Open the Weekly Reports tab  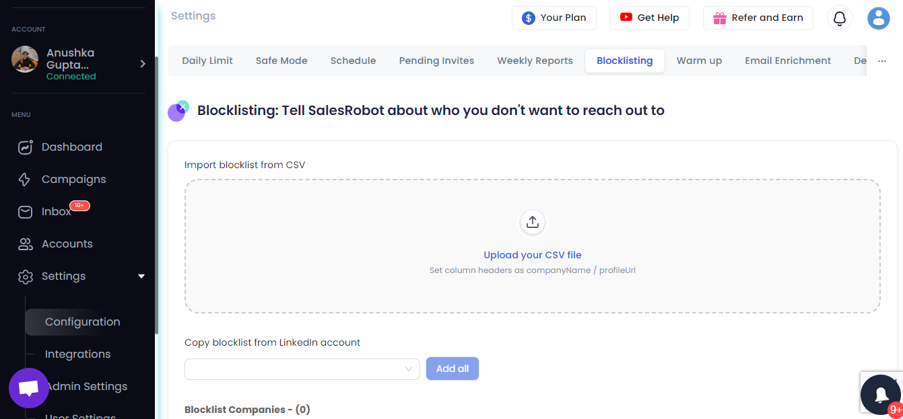[x=535, y=61]
